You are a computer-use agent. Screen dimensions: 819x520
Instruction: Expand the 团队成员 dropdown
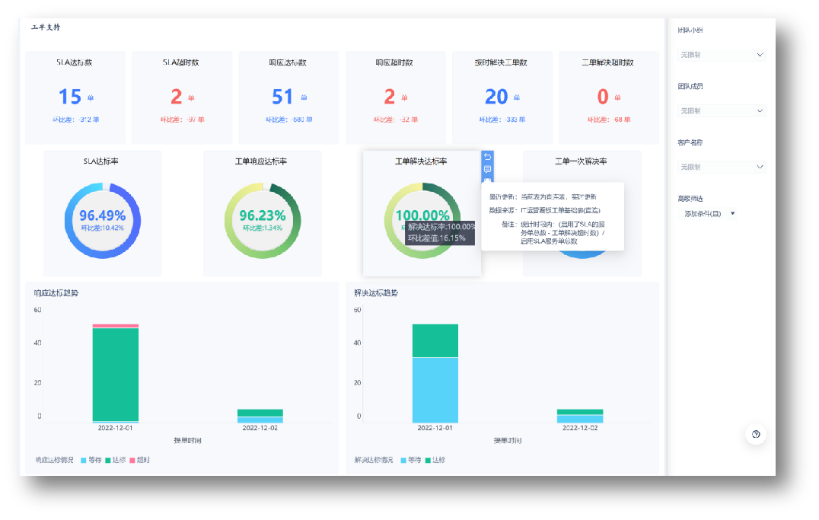click(x=722, y=111)
